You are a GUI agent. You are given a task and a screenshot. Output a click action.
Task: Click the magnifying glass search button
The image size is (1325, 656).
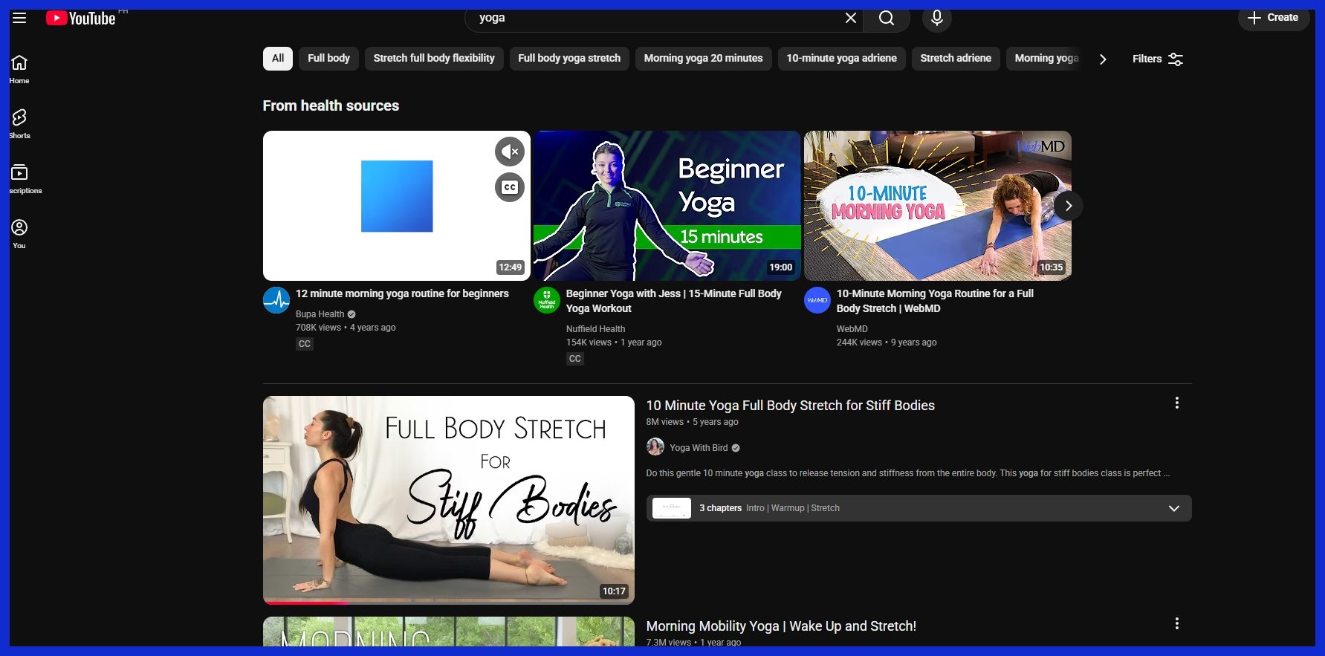click(886, 18)
